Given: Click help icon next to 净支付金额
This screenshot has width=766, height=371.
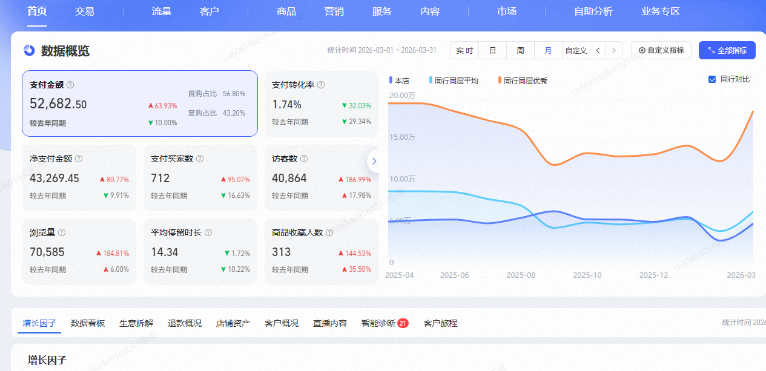Looking at the screenshot, I should 79,159.
